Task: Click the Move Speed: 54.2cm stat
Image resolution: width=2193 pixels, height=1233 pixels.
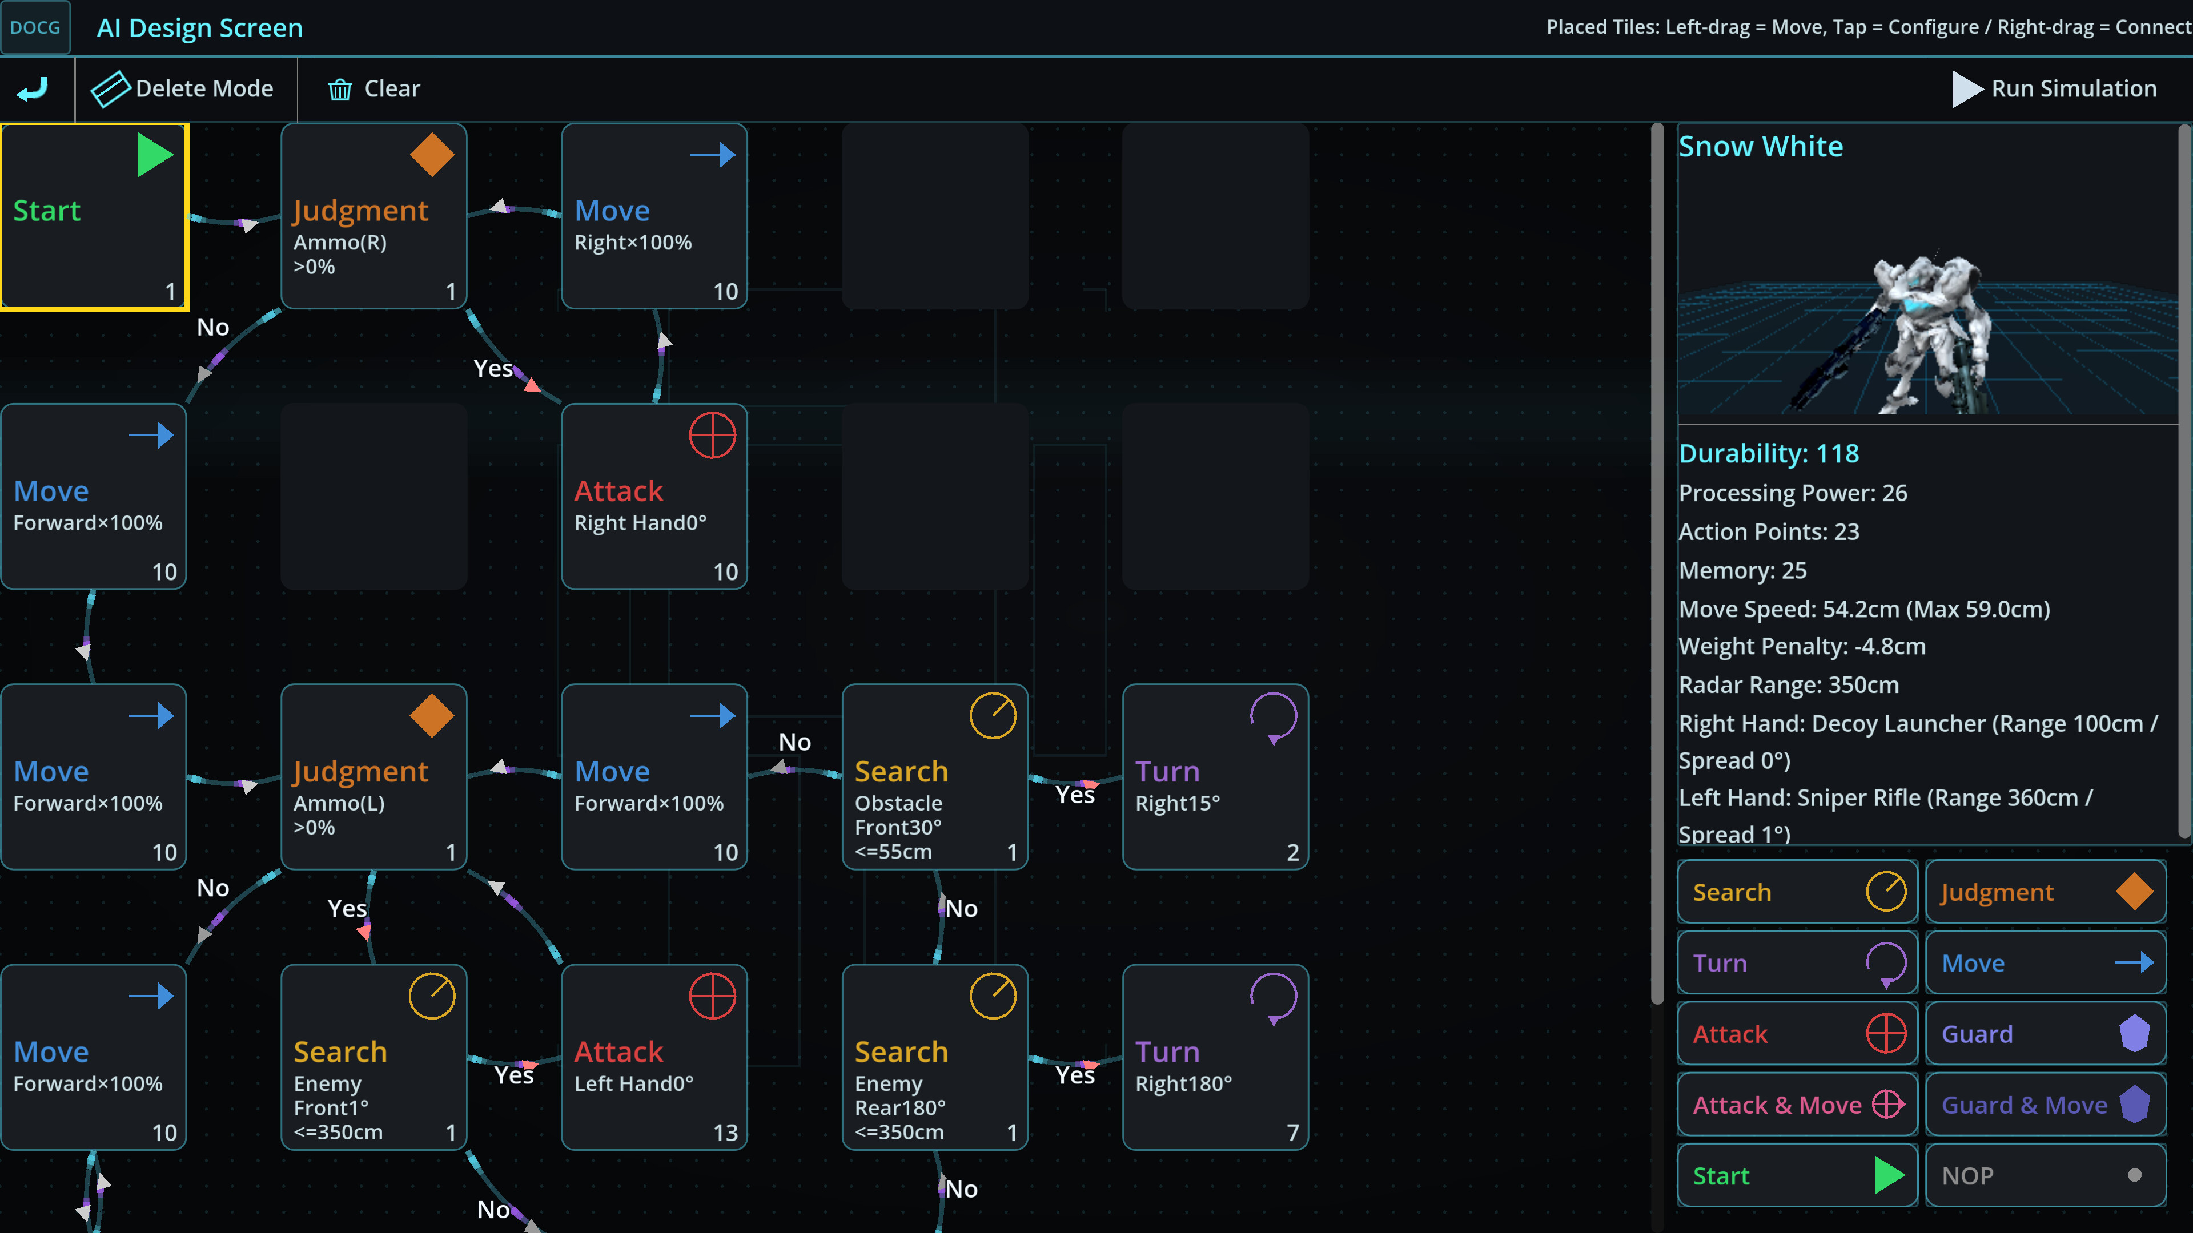Action: 1865,609
